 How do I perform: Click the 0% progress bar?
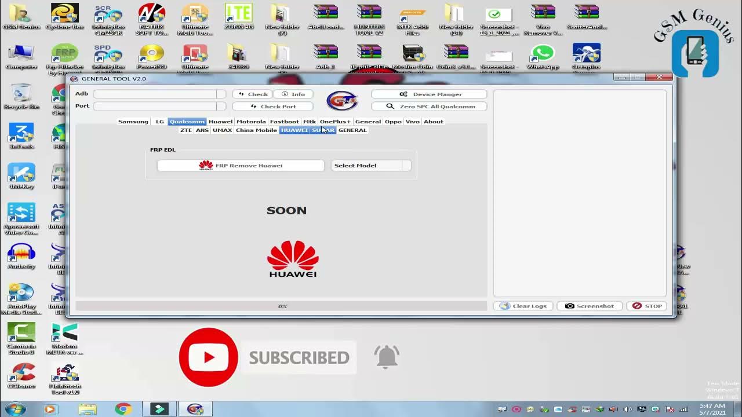pyautogui.click(x=282, y=306)
